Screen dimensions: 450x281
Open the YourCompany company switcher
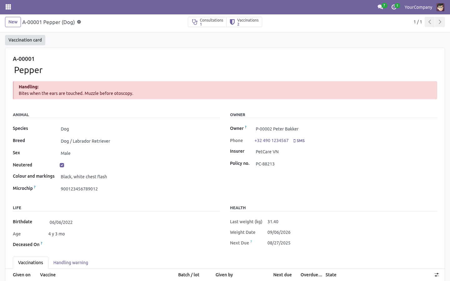(418, 7)
